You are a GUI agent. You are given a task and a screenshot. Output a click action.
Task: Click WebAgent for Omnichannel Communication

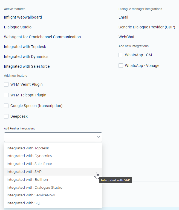(42, 37)
